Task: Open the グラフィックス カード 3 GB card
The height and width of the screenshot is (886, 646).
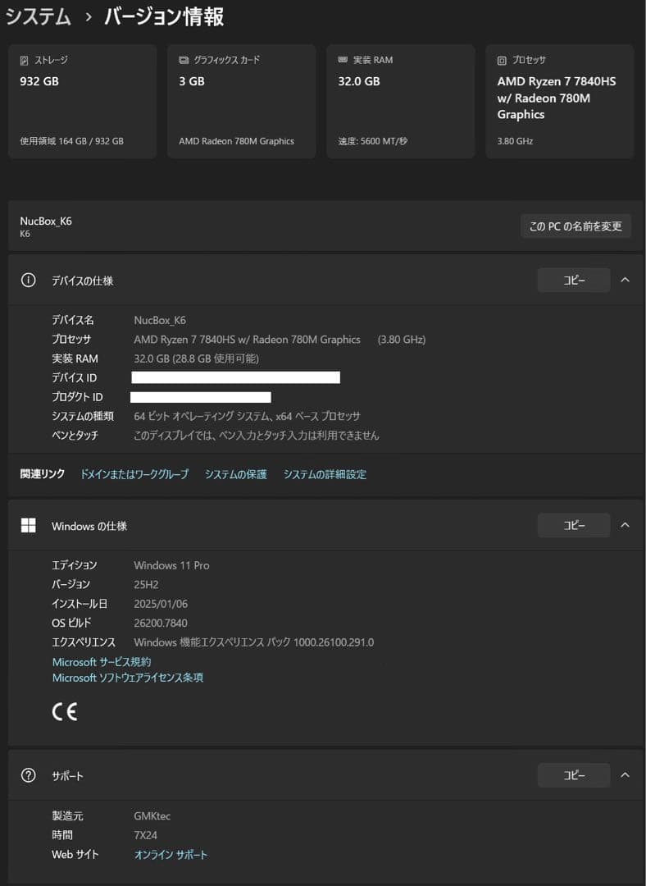Action: click(242, 101)
